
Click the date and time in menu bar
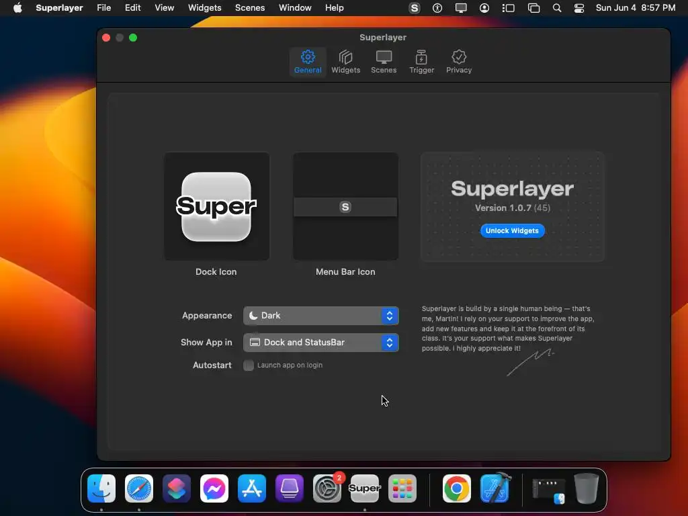[x=636, y=8]
